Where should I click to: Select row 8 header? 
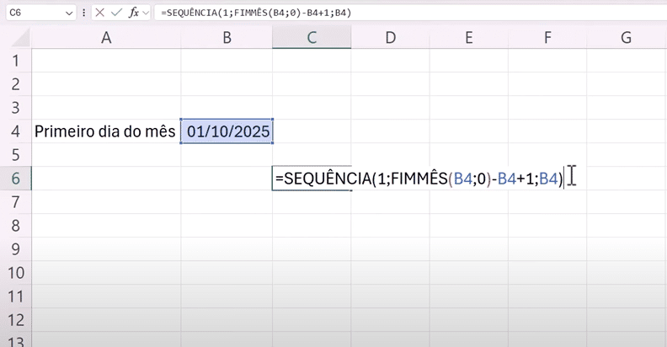16,226
